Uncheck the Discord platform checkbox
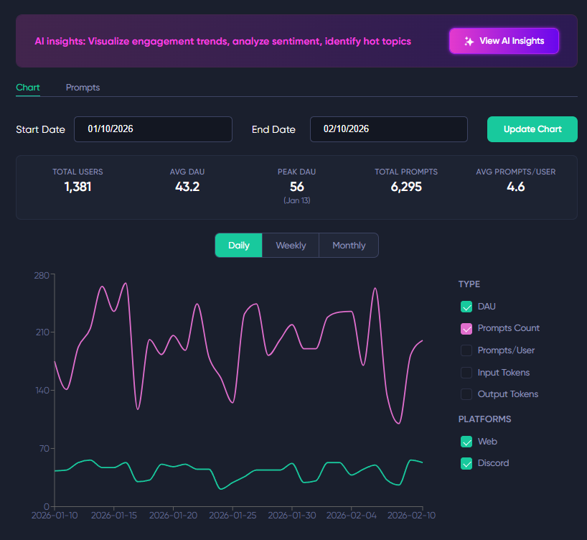The width and height of the screenshot is (587, 540). coord(466,464)
